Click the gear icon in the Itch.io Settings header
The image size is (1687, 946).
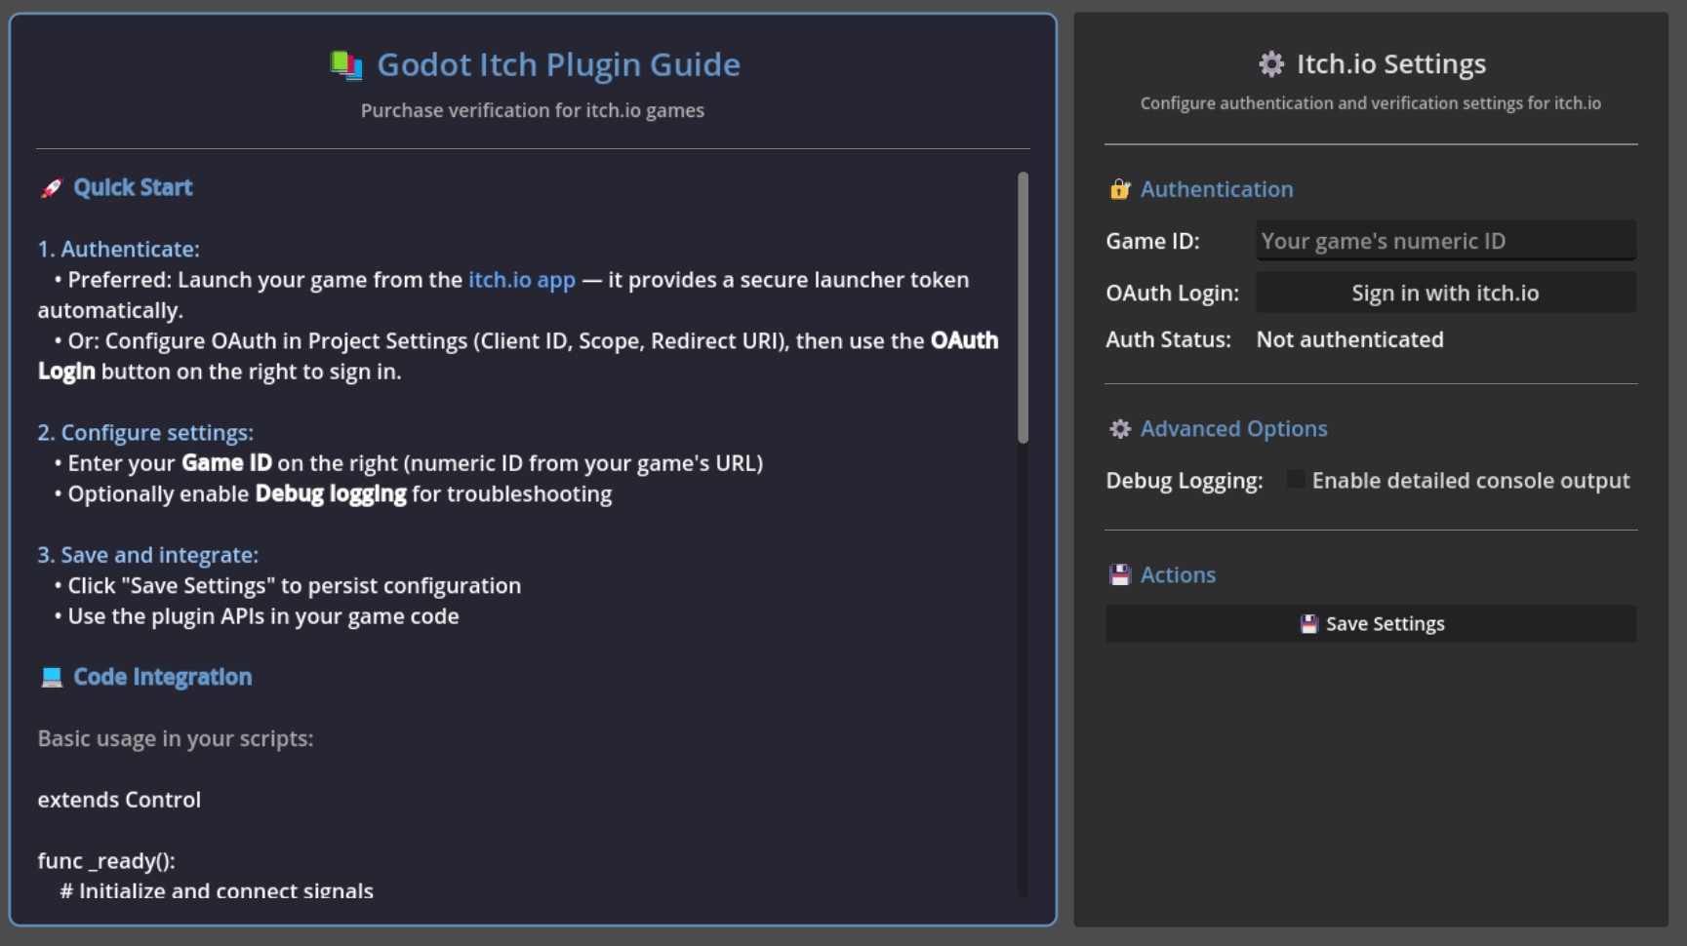[x=1271, y=63]
